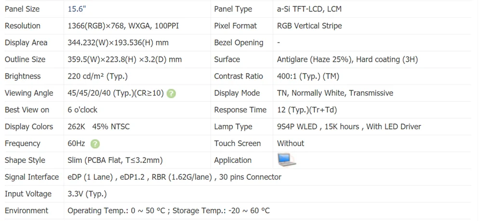This screenshot has height=221, width=482.
Task: Click the Antiglare surface description
Action: 347,60
